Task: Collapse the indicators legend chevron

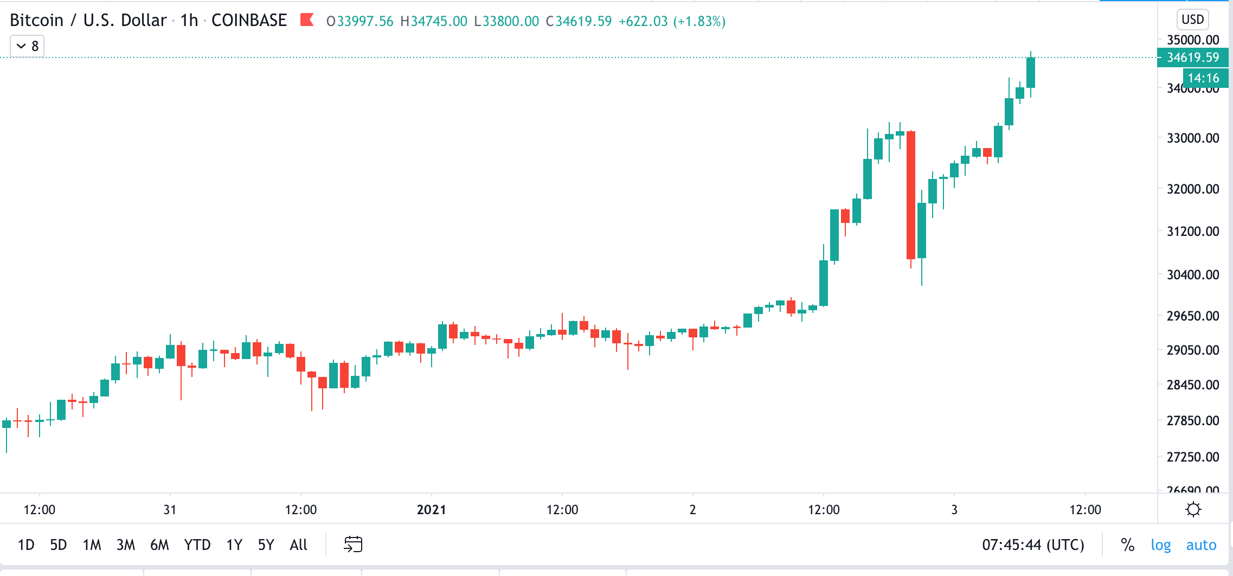Action: pyautogui.click(x=21, y=46)
